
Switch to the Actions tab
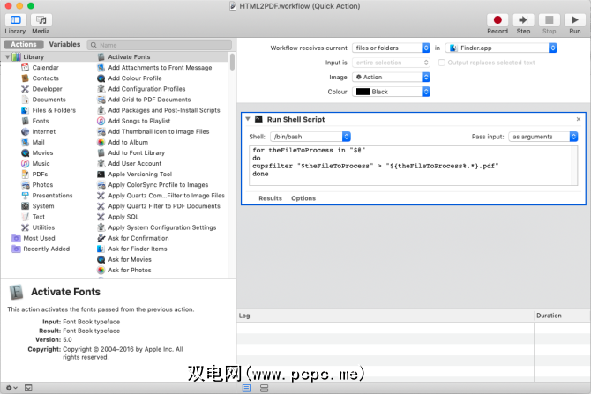coord(24,44)
